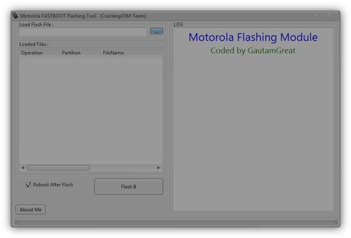Viewport: 351px width, 238px height.
Task: Sort by the Operation column header
Action: point(39,53)
